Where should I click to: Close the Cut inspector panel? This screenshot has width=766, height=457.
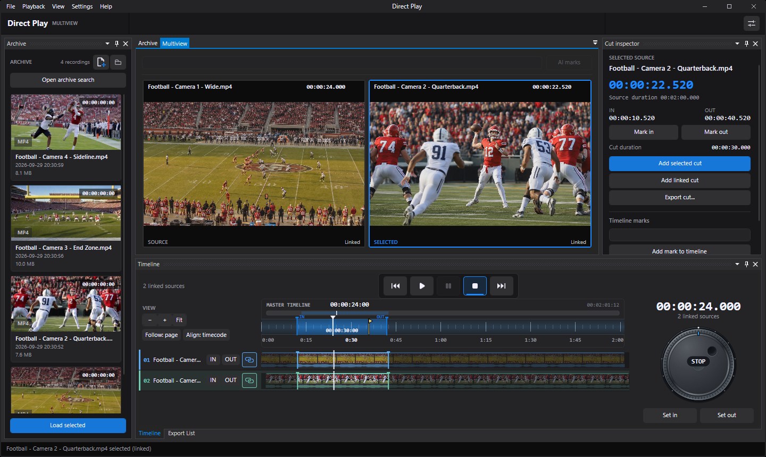(x=755, y=44)
